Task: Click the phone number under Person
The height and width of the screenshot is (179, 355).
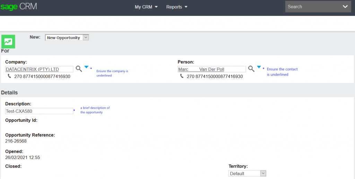Action: 215,76
